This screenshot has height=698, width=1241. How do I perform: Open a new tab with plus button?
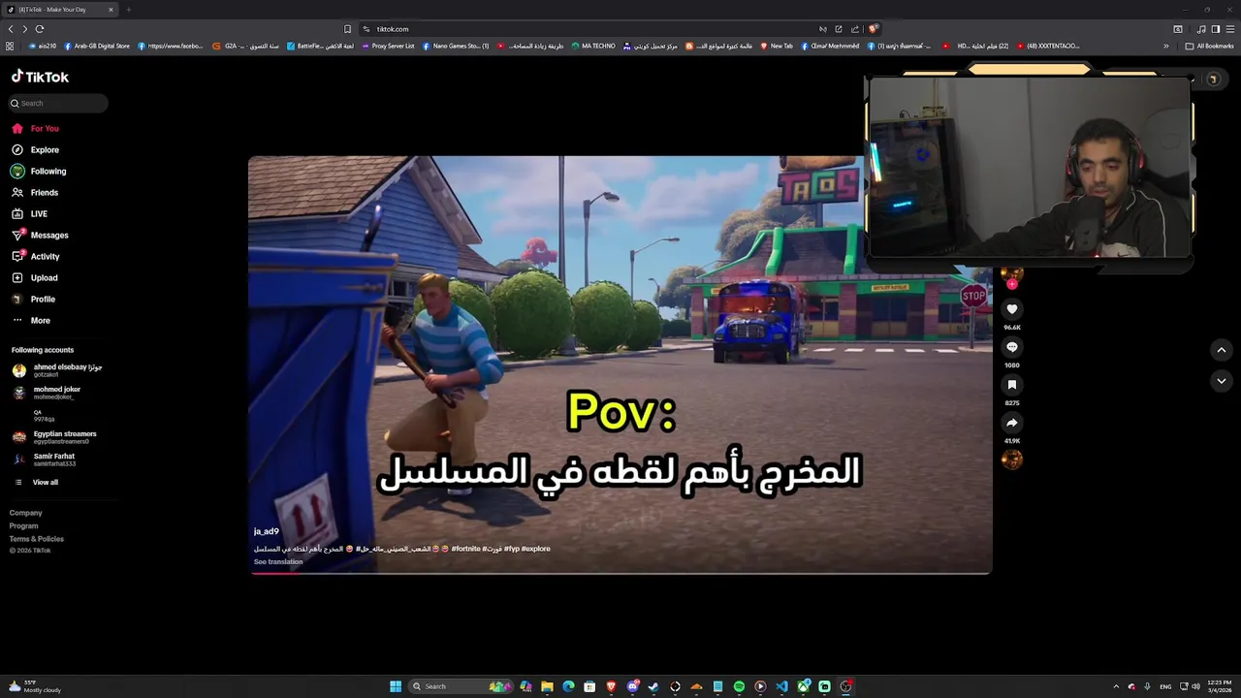[128, 10]
